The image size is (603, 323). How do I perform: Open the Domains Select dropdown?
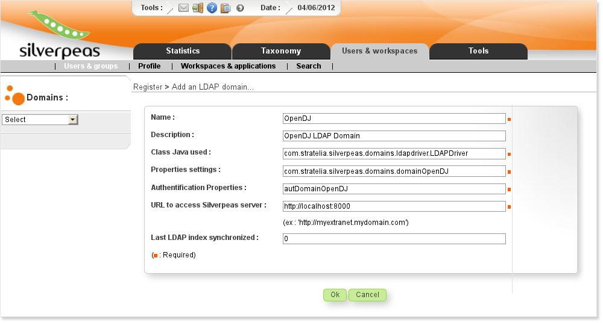click(40, 120)
